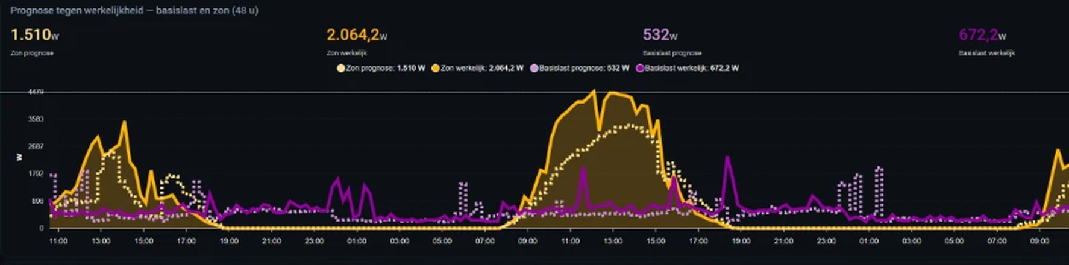This screenshot has width=1069, height=265.
Task: Click the 532 W Basislast prognose value
Action: pos(660,35)
